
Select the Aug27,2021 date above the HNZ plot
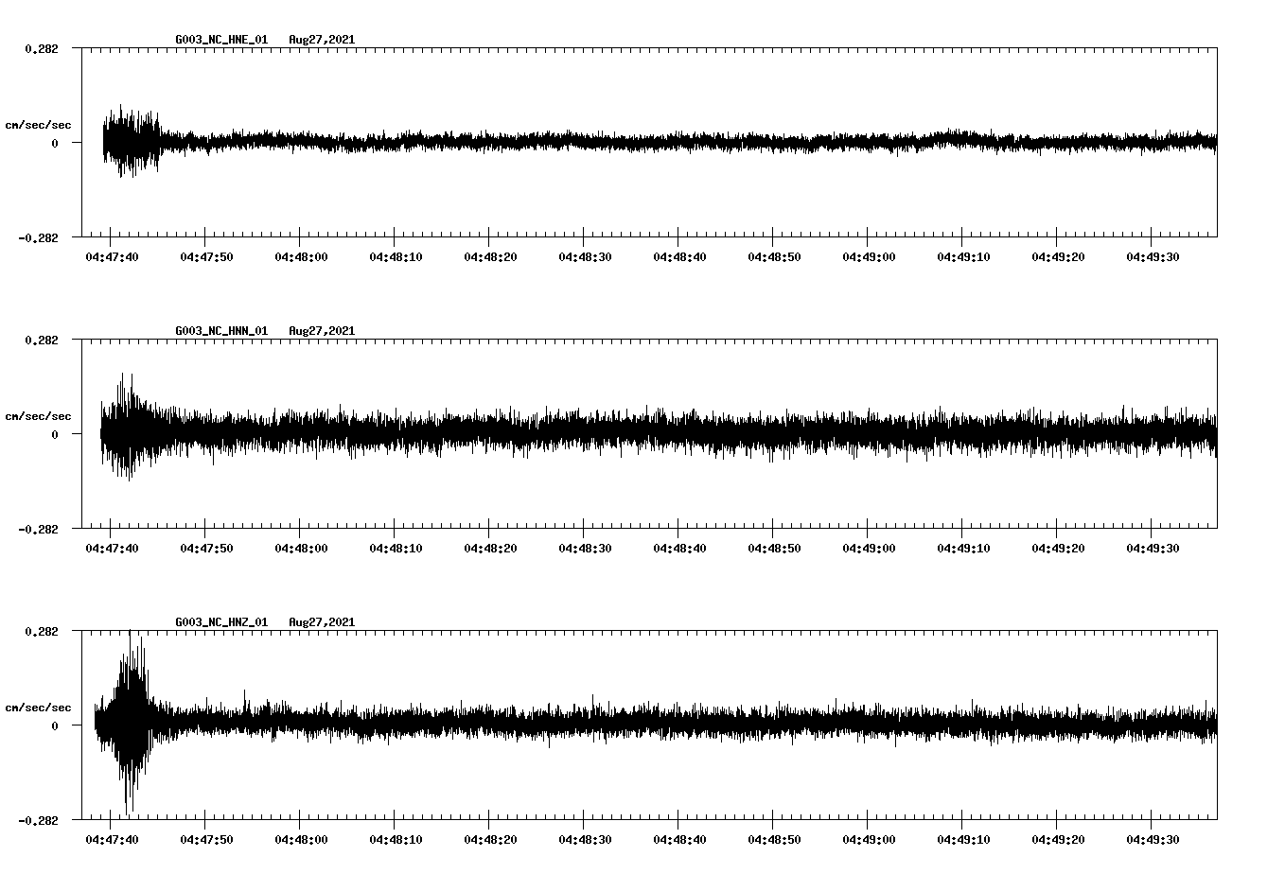322,622
